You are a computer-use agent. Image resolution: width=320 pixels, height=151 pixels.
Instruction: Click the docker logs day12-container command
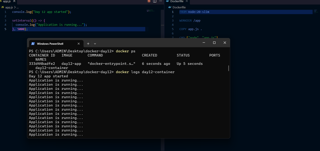coord(145,72)
